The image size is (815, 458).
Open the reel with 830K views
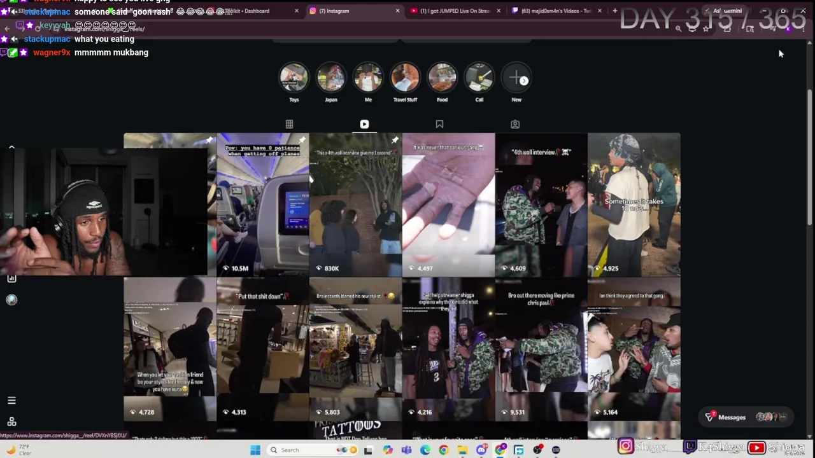point(355,205)
